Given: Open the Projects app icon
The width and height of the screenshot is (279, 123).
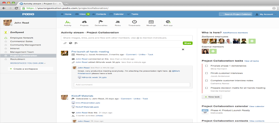Looking at the screenshot, I should [x=84, y=22].
